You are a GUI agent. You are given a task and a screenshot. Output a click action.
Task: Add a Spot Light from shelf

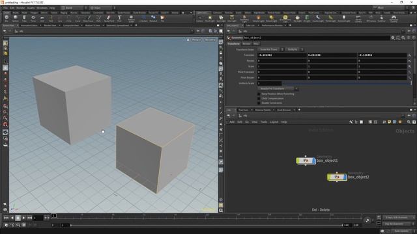pos(221,18)
